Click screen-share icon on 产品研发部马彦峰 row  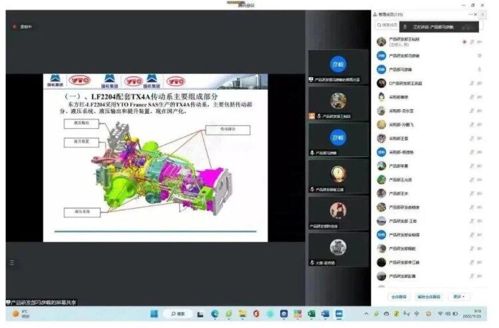(x=480, y=56)
